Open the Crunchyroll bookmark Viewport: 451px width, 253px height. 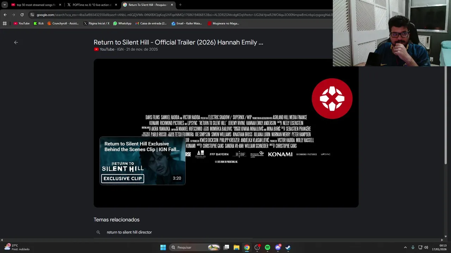[63, 24]
